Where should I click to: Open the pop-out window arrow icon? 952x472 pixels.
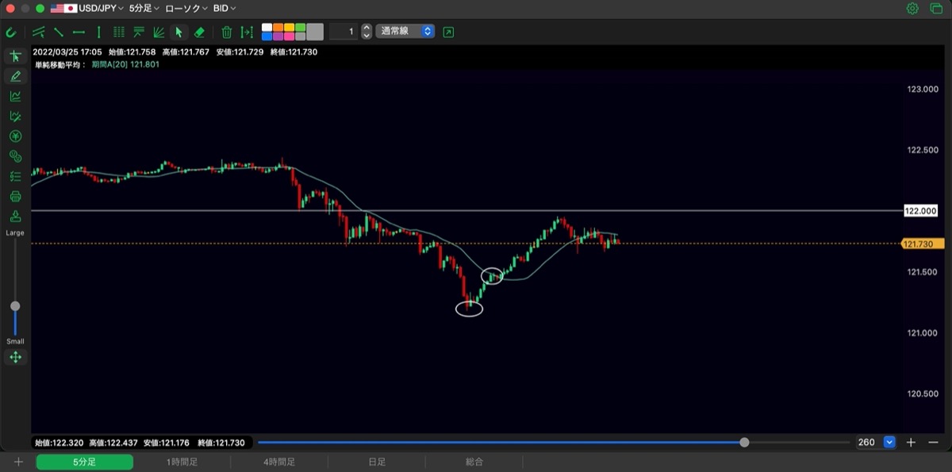pyautogui.click(x=449, y=32)
